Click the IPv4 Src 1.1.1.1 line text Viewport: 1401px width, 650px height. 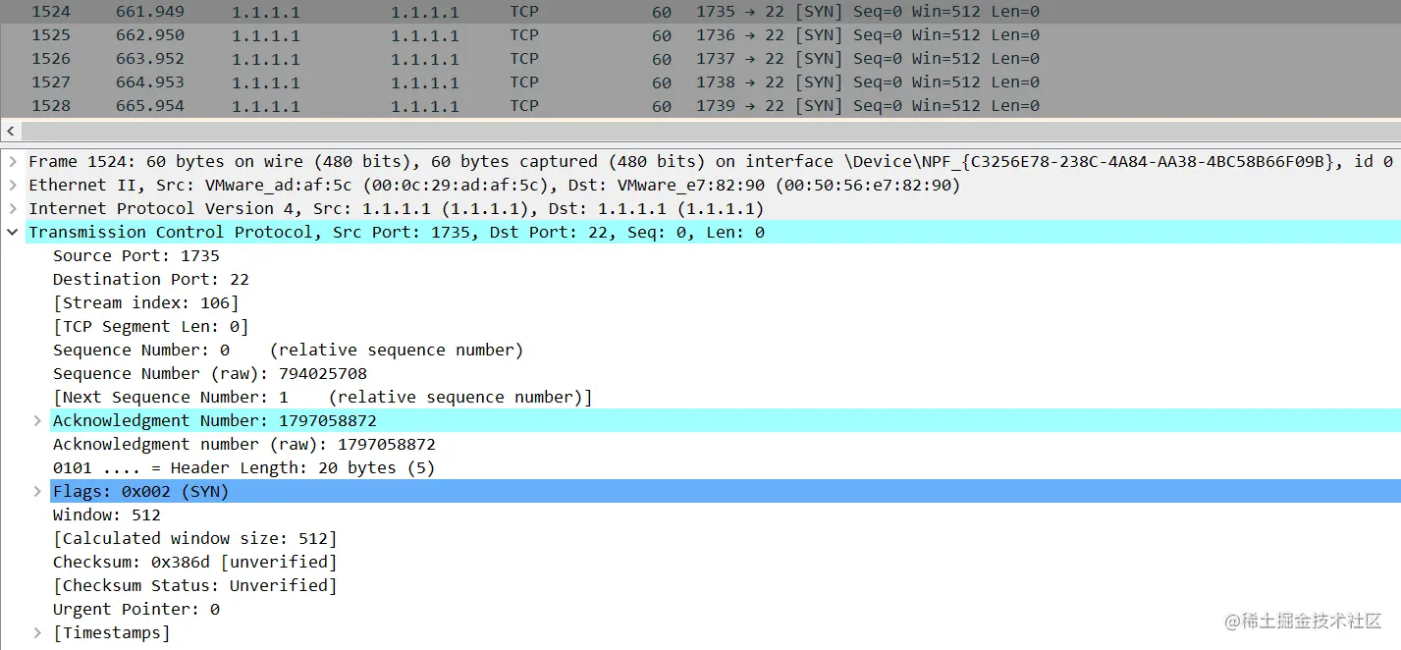point(397,209)
